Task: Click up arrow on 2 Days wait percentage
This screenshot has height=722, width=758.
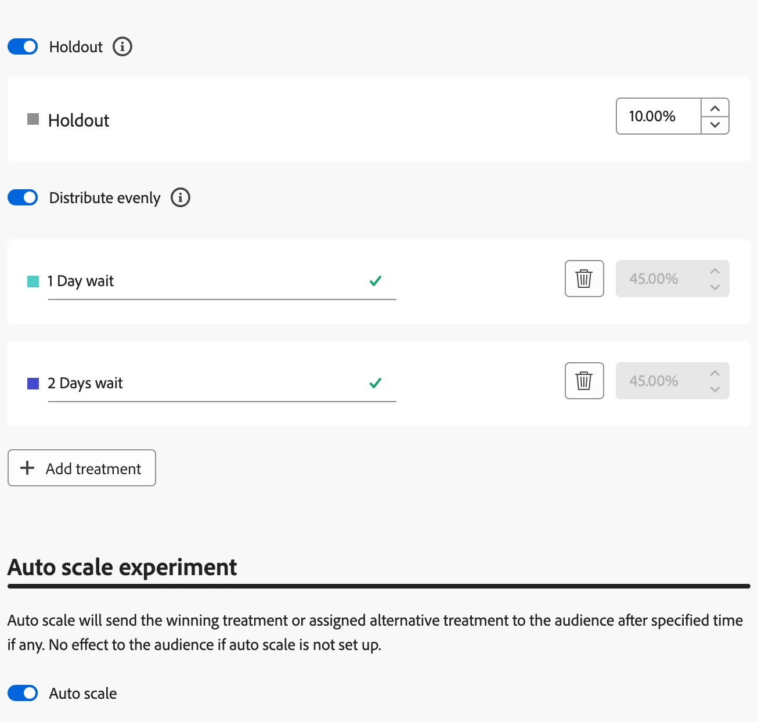Action: [715, 373]
